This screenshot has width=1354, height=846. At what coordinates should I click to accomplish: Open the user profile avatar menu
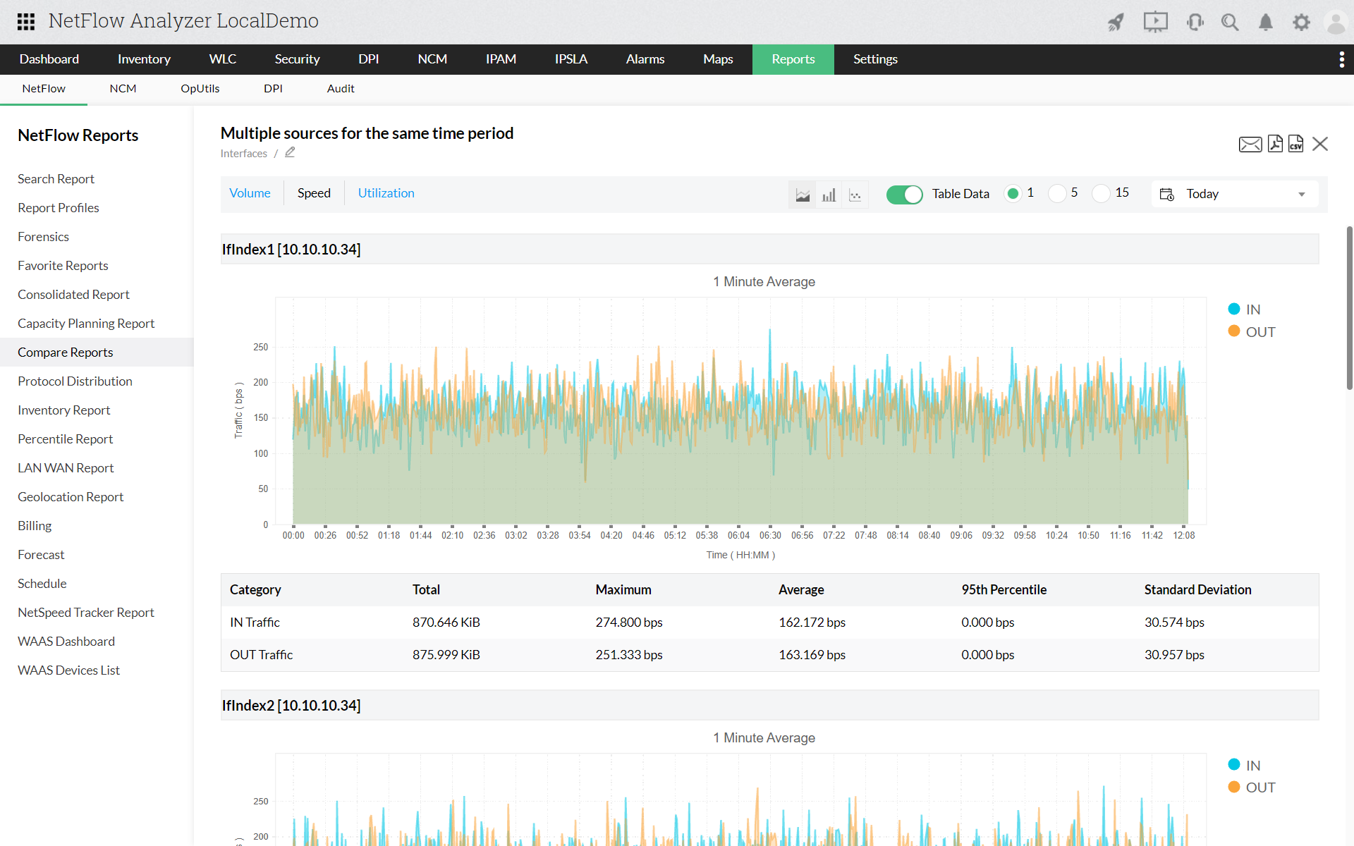coord(1335,23)
